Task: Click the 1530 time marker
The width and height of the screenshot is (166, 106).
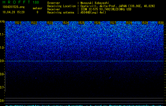Action: (x=161, y=23)
